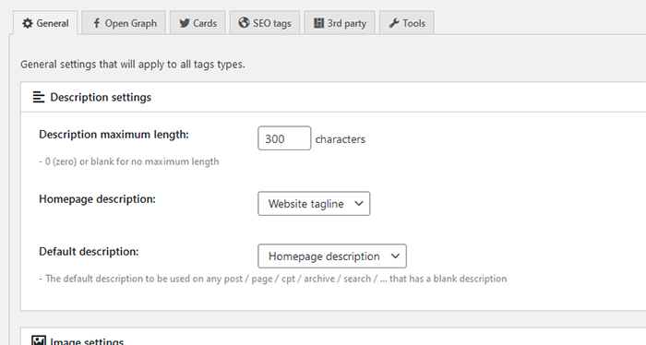Click the globe icon on SEO tags tab
This screenshot has height=345, width=646.
click(x=244, y=23)
